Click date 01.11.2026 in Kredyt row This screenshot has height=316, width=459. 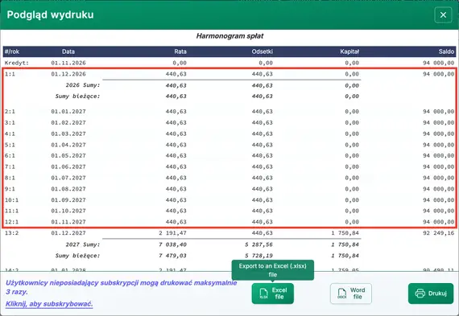coord(68,63)
